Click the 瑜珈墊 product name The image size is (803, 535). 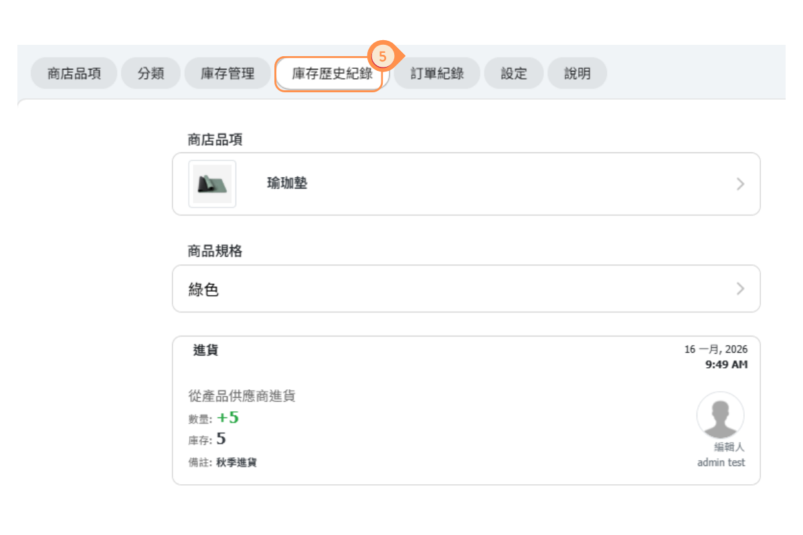coord(287,183)
